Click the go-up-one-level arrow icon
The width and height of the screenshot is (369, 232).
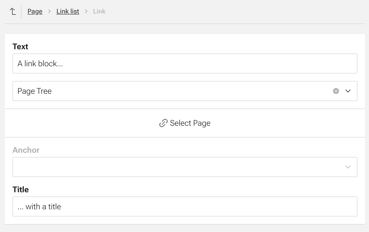[13, 11]
